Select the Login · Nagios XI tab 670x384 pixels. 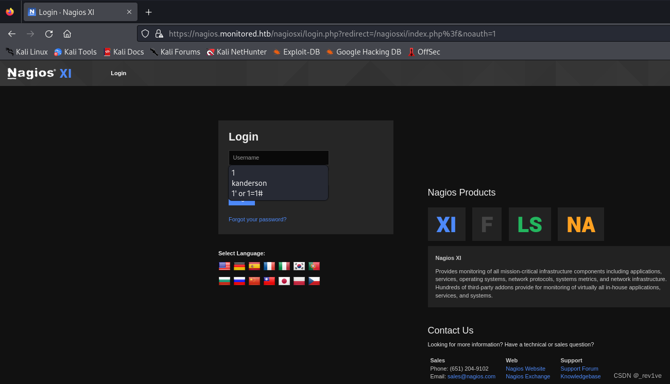80,12
